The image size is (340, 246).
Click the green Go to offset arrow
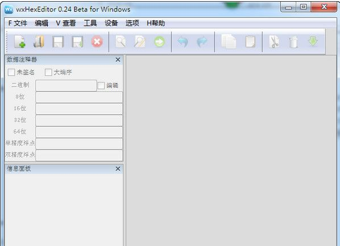(x=159, y=42)
